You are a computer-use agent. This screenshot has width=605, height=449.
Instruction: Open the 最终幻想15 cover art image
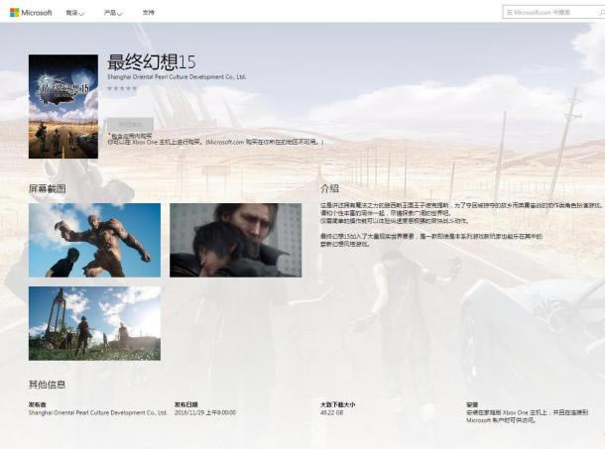(x=63, y=106)
